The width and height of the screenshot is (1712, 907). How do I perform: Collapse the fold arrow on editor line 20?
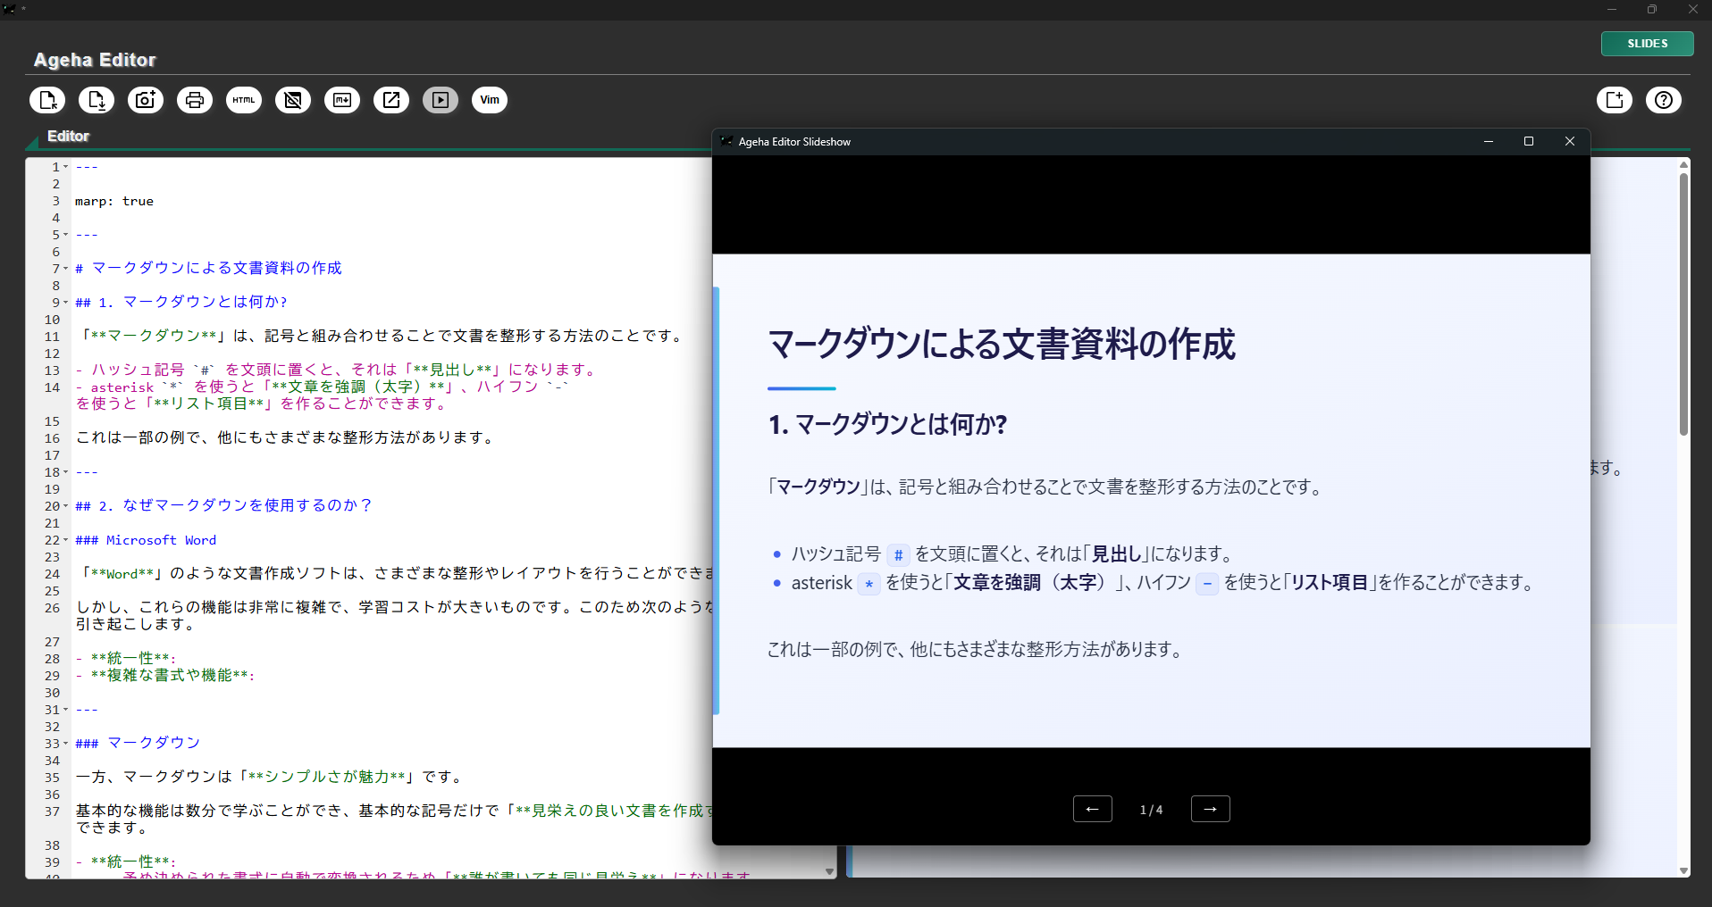[x=66, y=506]
